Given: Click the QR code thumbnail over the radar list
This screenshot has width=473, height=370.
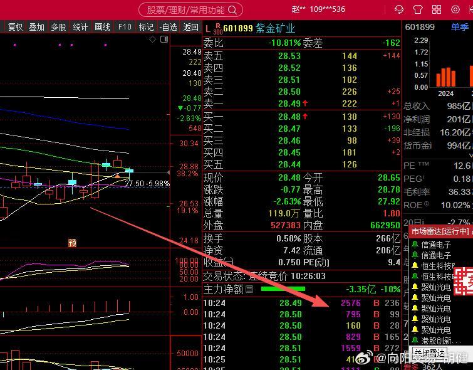Looking at the screenshot, I should [464, 281].
